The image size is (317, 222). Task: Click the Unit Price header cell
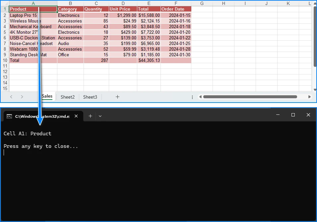(x=123, y=9)
